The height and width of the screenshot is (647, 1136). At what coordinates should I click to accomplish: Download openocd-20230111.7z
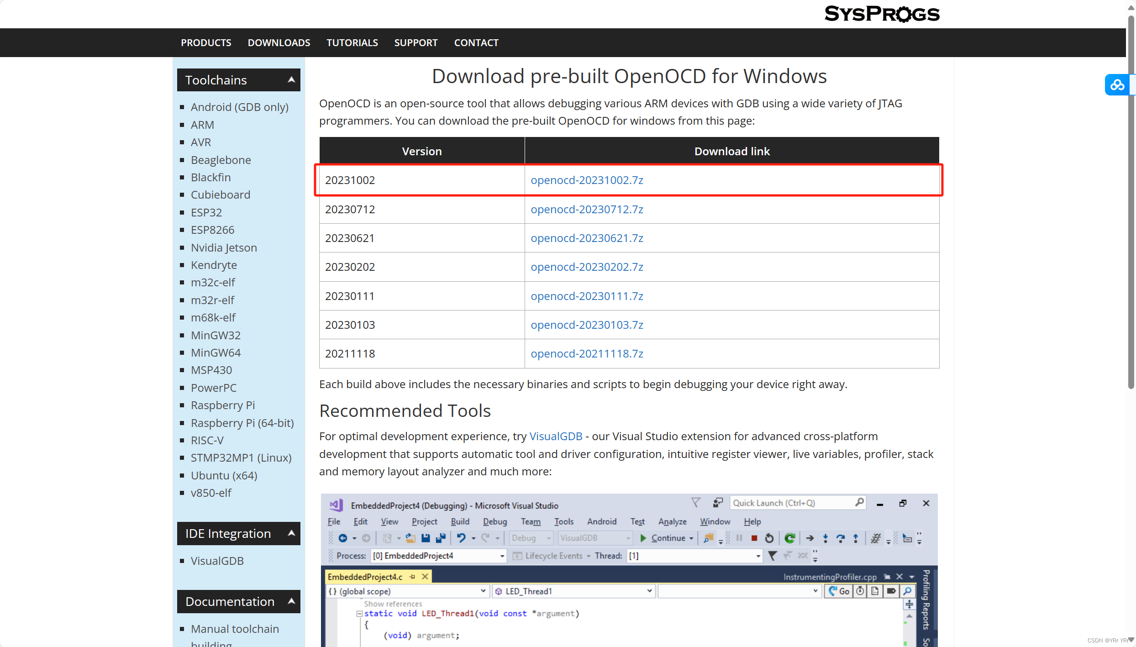click(587, 296)
